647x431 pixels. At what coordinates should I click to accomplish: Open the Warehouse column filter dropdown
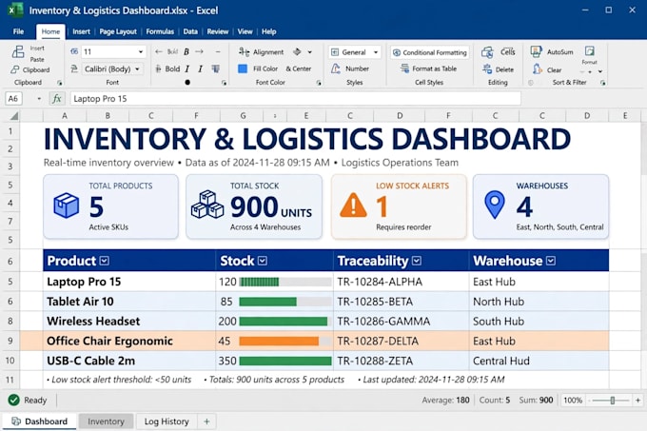(551, 261)
